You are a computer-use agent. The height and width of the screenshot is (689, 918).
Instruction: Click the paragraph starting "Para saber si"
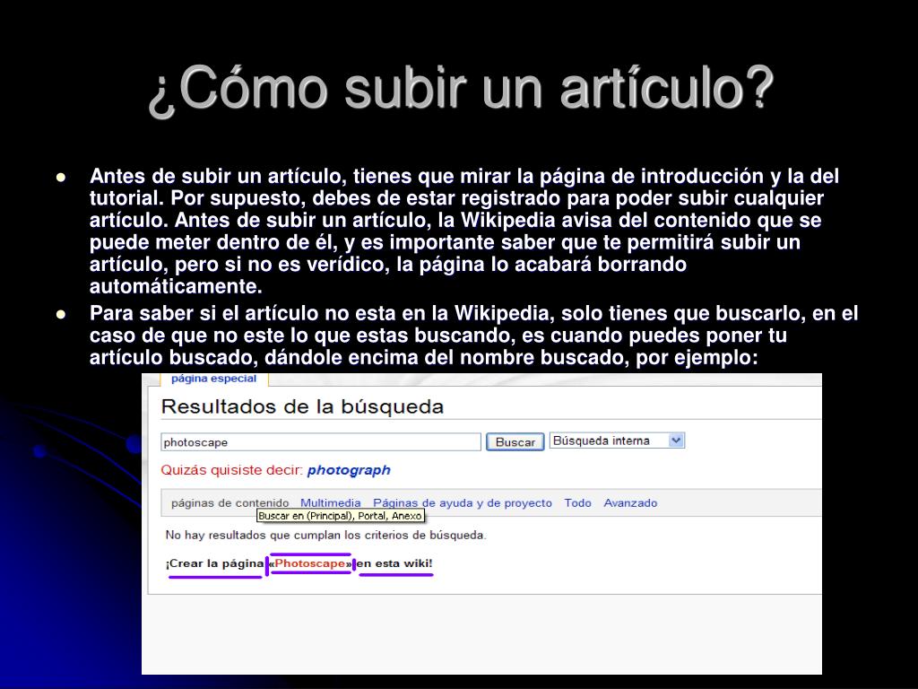tap(473, 336)
